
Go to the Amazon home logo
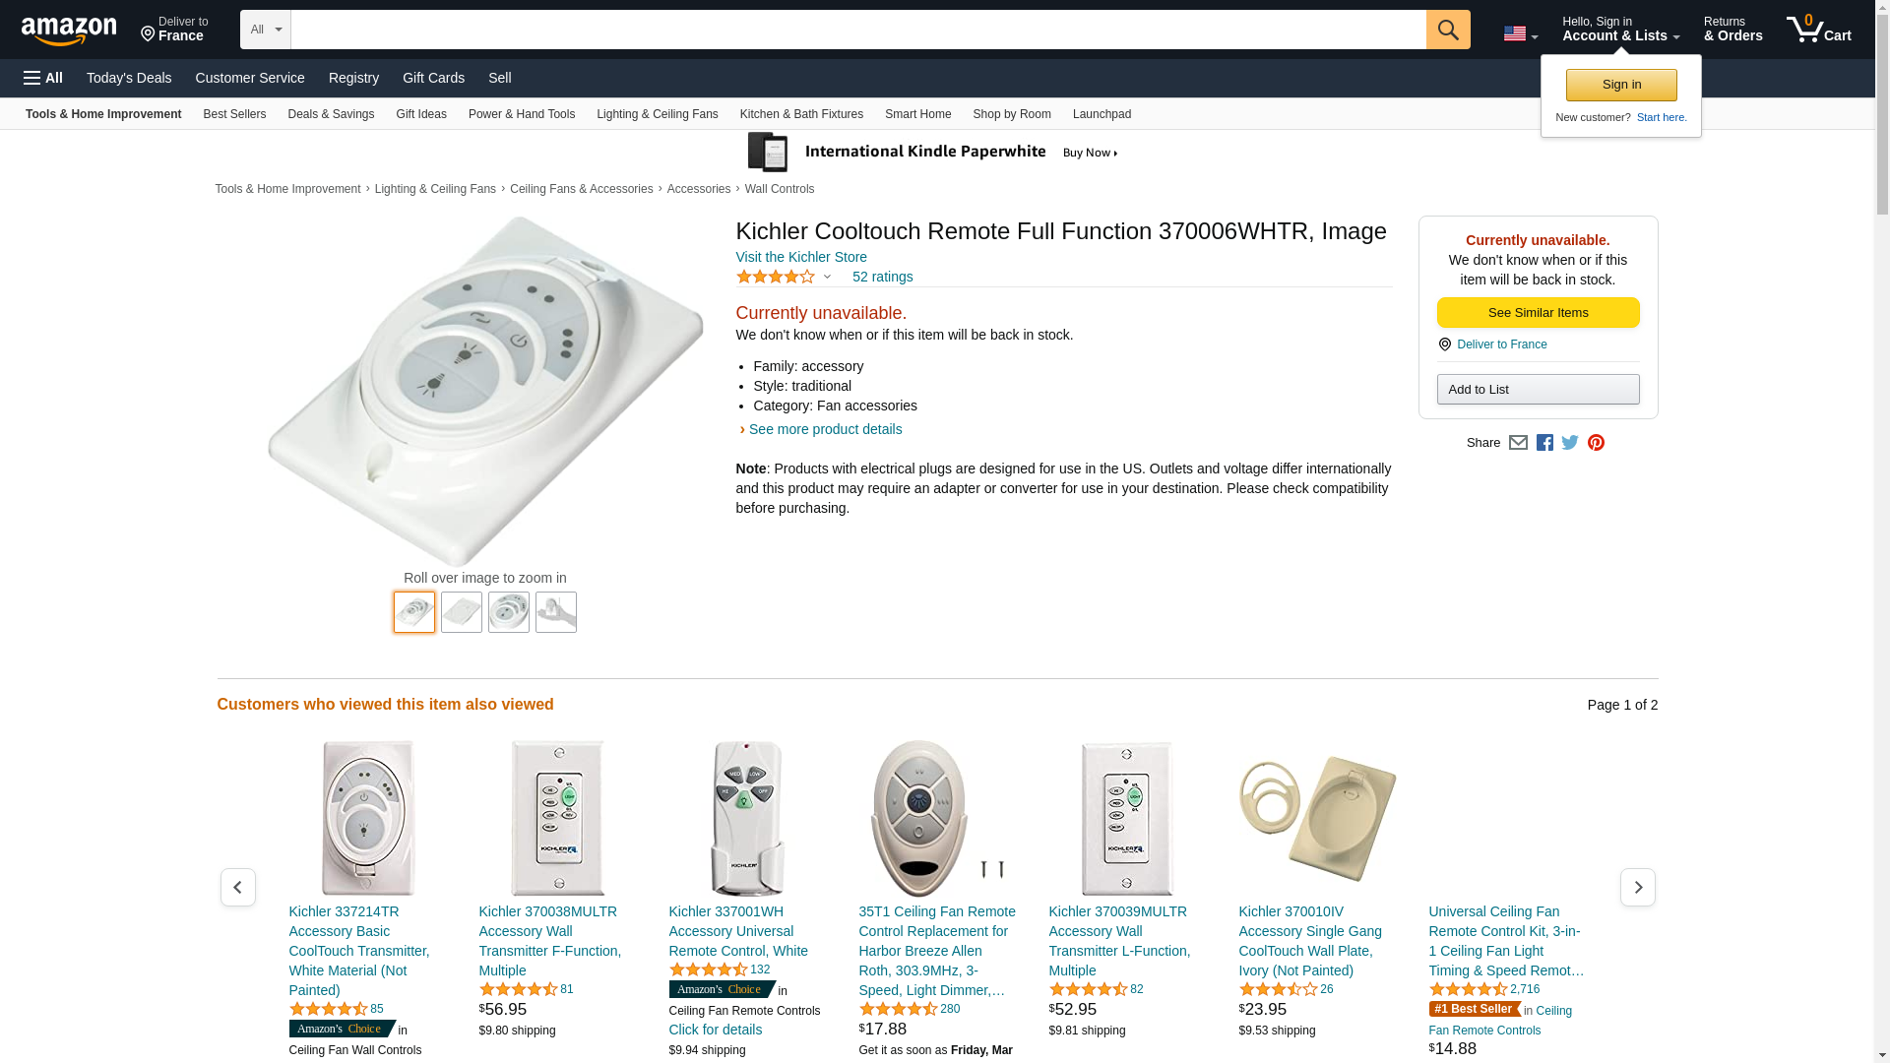point(69,31)
